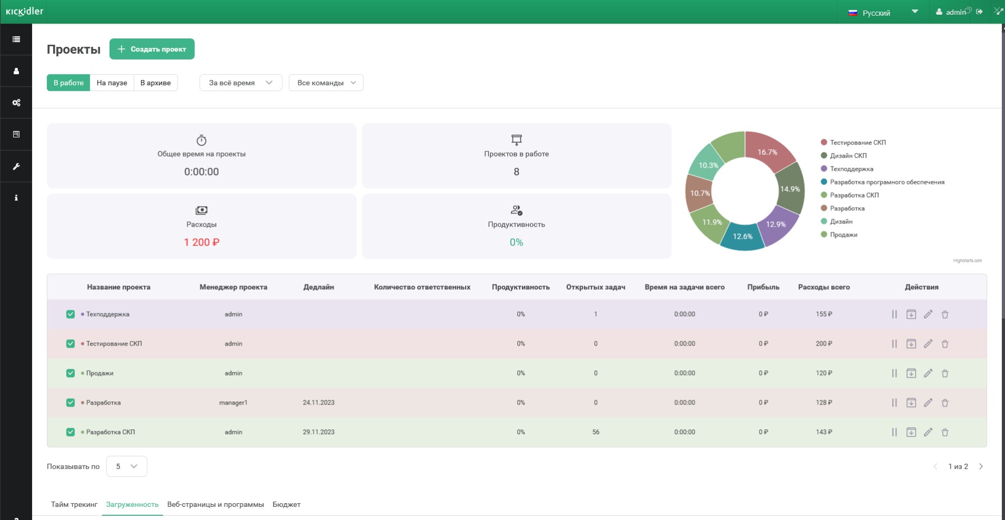Select the В работе filter
This screenshot has height=520, width=1005.
coord(68,83)
